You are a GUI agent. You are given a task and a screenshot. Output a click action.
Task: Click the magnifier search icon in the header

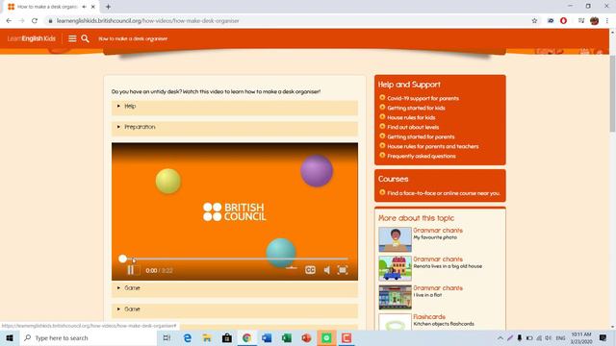[85, 38]
